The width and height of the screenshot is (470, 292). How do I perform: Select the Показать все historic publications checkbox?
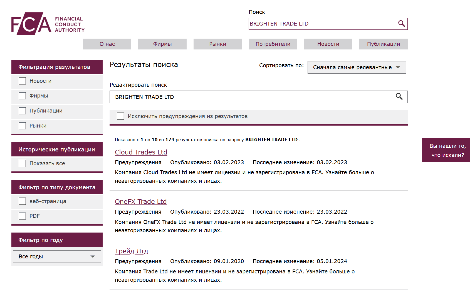(x=22, y=163)
